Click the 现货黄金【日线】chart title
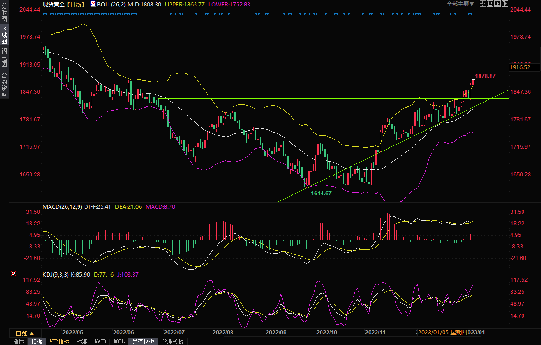Viewport: 541px width, 345px height. click(63, 4)
